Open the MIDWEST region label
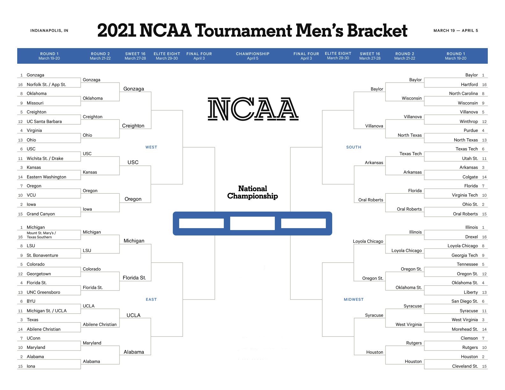 pyautogui.click(x=354, y=300)
